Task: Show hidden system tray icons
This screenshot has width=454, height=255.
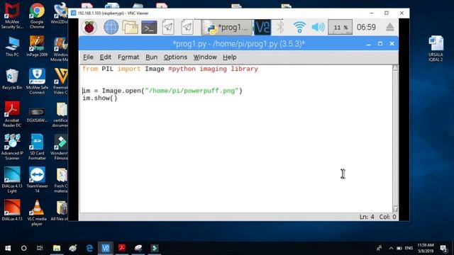Action: pyautogui.click(x=391, y=248)
